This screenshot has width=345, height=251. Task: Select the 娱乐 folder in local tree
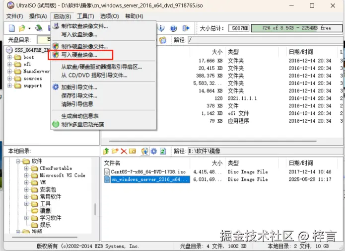[x=45, y=225]
